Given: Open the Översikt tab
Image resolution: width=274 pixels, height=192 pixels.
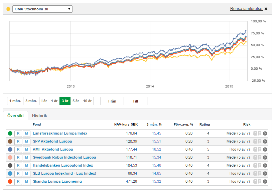Looking at the screenshot, I should click(x=15, y=116).
